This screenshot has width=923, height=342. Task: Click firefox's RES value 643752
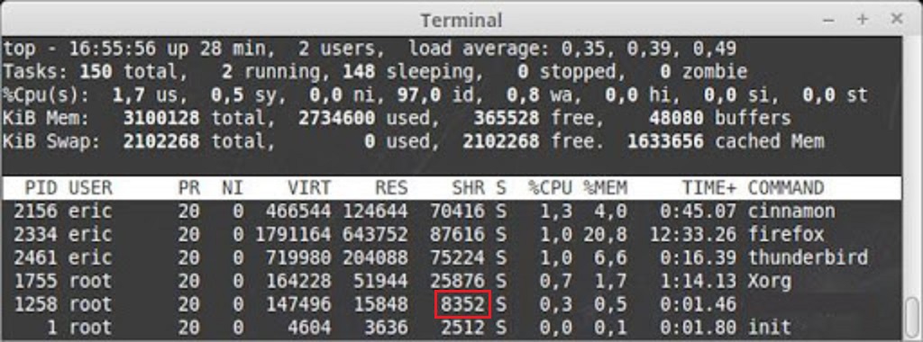point(375,235)
